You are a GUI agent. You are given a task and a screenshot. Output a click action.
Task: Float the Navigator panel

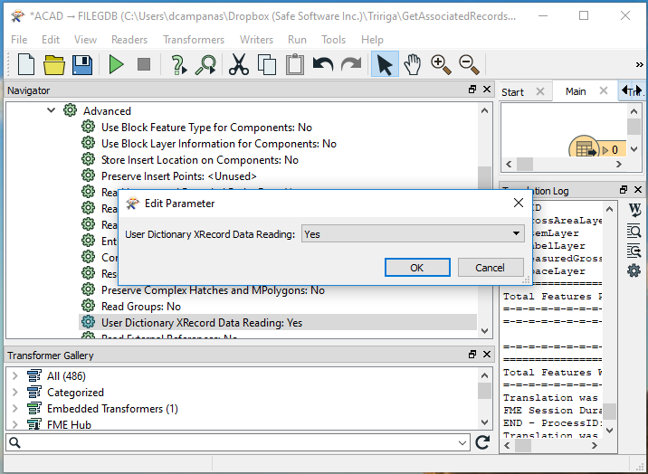[472, 90]
